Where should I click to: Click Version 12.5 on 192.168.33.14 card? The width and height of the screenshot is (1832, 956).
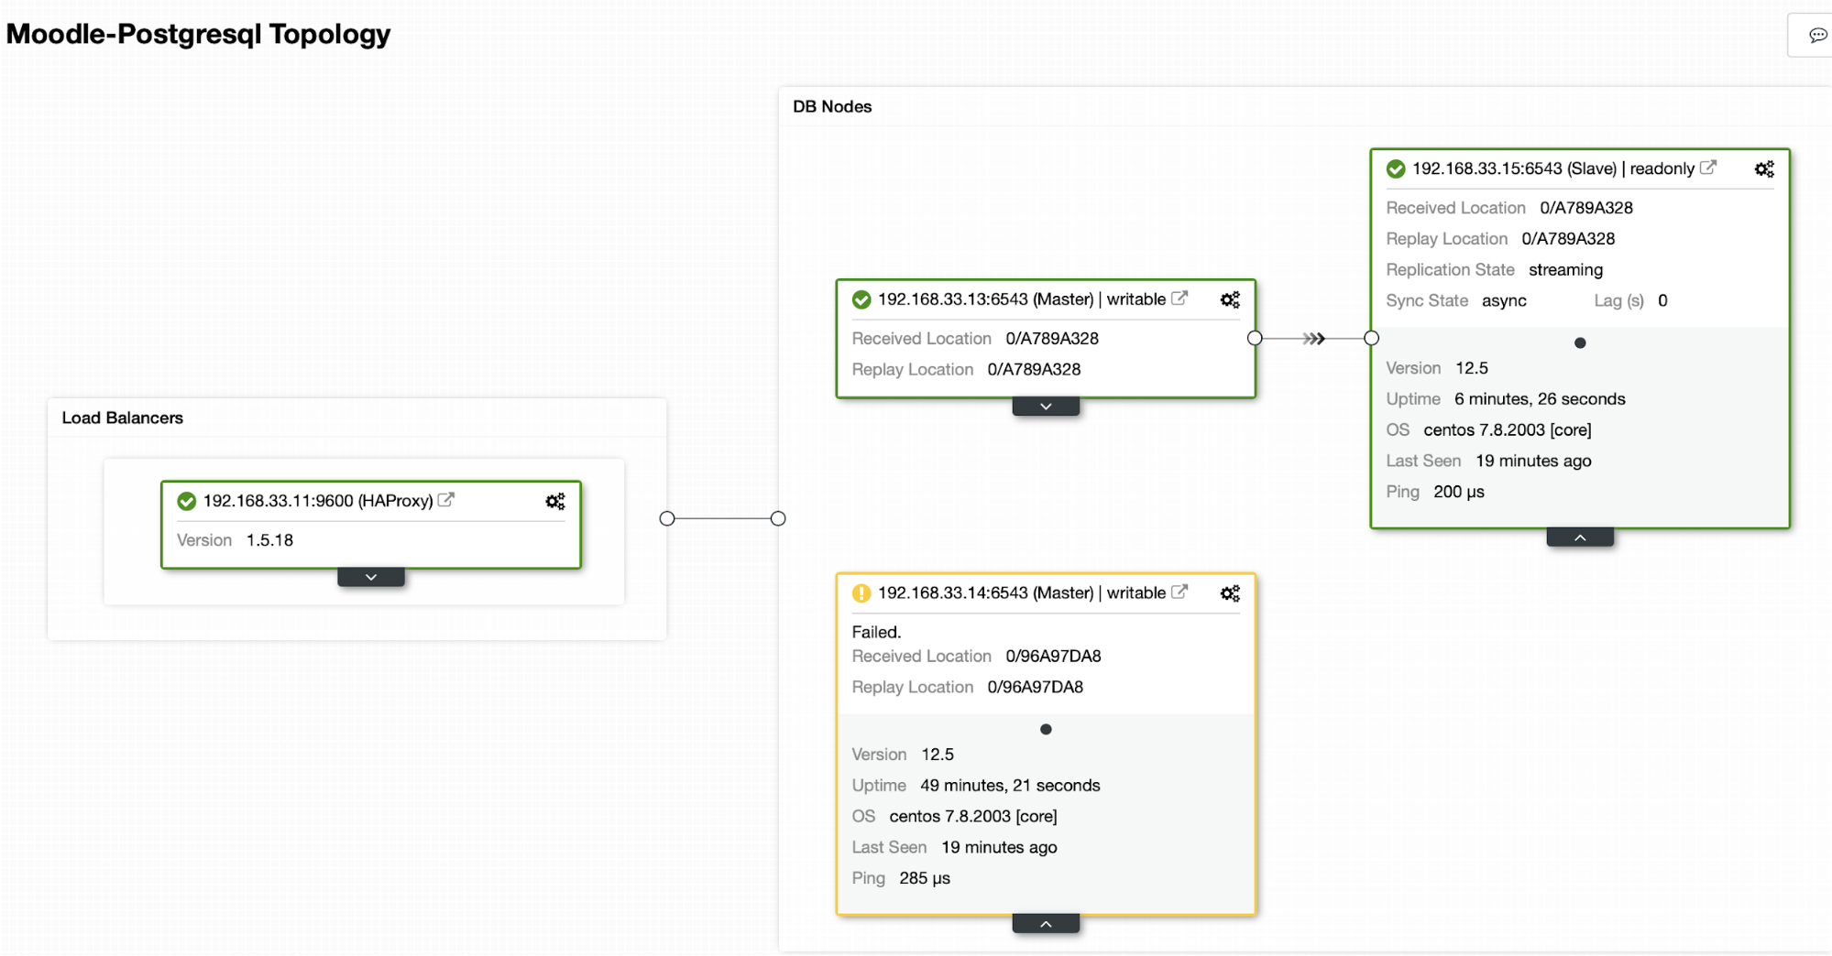pos(938,755)
